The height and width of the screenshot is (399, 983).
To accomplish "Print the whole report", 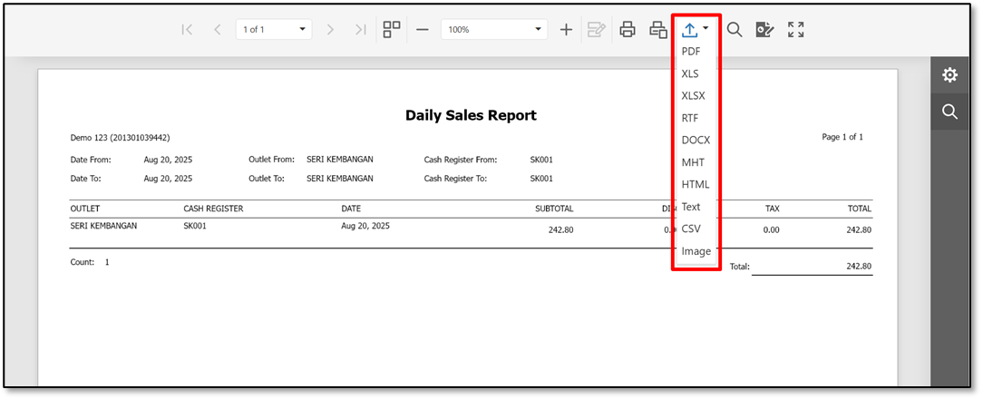I will [x=628, y=30].
